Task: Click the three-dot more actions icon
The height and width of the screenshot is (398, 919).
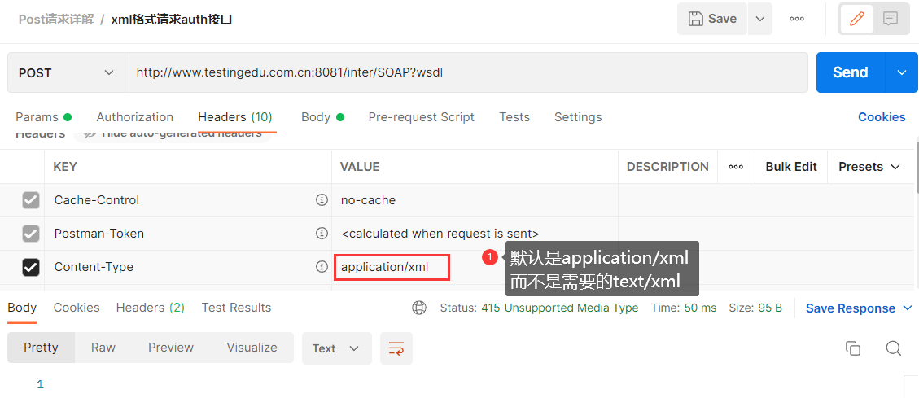Action: [797, 19]
